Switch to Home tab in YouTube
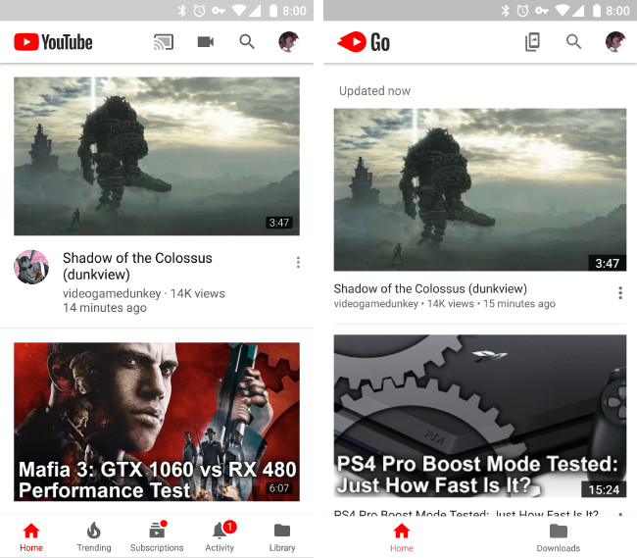The height and width of the screenshot is (558, 637). 31,536
